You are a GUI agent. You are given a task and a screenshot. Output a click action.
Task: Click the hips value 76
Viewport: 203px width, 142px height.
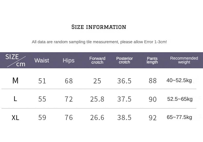click(69, 118)
